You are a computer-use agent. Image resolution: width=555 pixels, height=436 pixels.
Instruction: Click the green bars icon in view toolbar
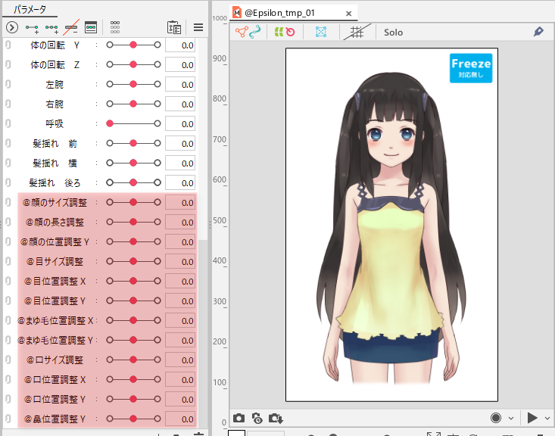click(x=279, y=33)
